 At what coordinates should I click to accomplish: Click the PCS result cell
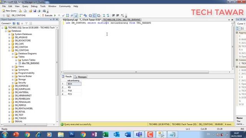click(74, 94)
